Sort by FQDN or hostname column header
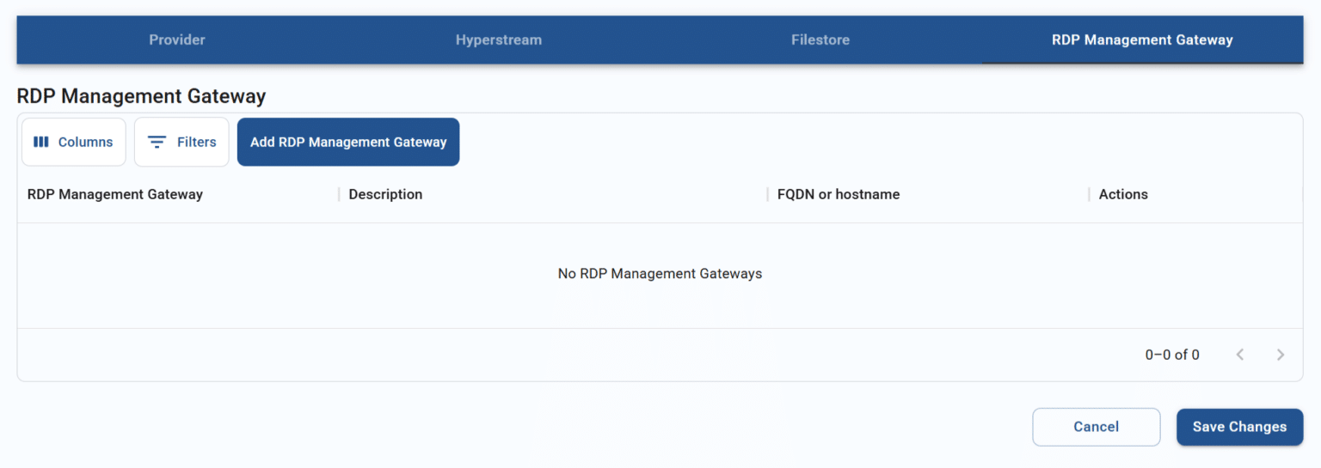The height and width of the screenshot is (468, 1321). [839, 194]
